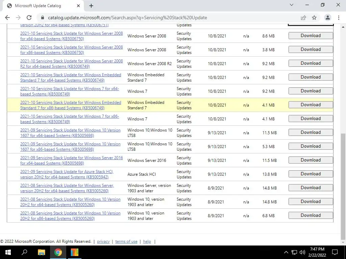Share this page icon
Viewport: 346px width, 259px height.
(303, 18)
